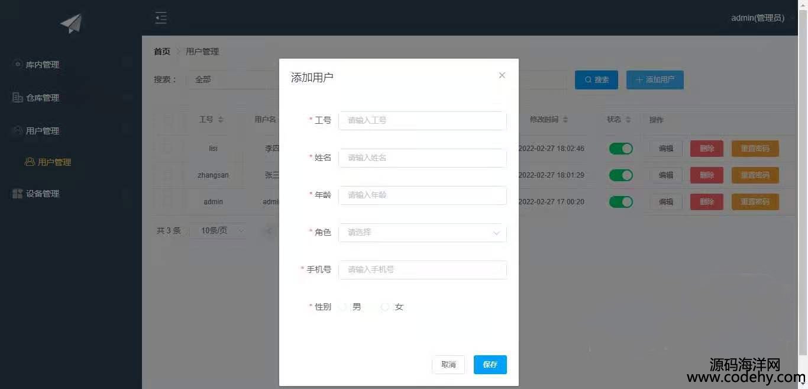Click the 2022-02-27 18:01:29 timestamp cell
Screen dimensions: 808x389
(x=551, y=175)
